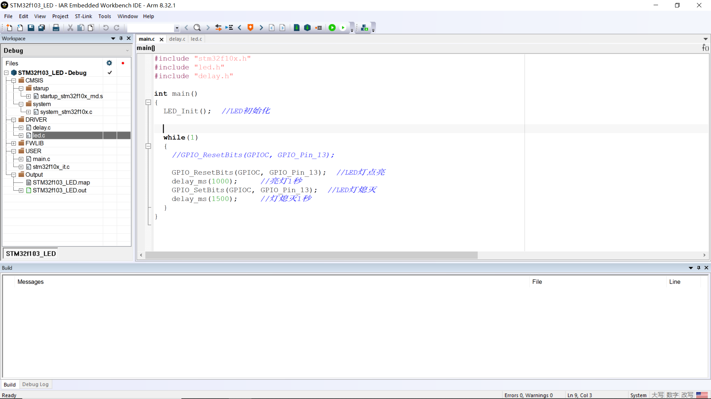Switch to the Debug Log tab

pyautogui.click(x=35, y=385)
